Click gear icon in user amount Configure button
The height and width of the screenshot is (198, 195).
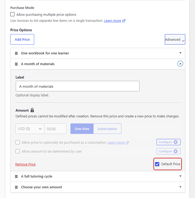(x=176, y=151)
